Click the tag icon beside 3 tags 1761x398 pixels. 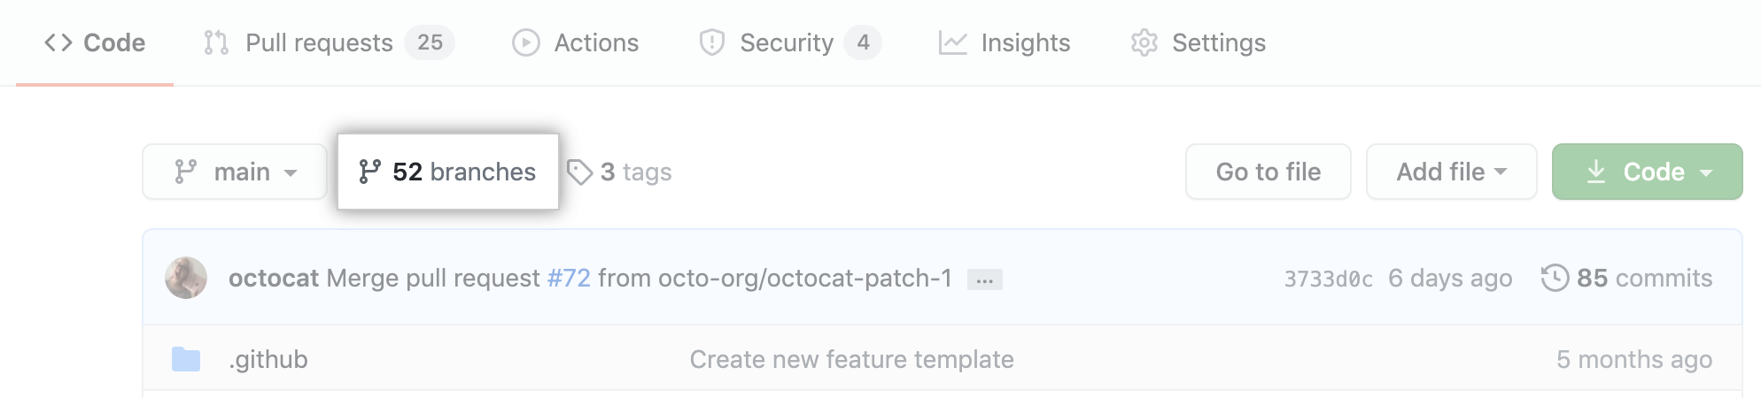click(x=579, y=172)
